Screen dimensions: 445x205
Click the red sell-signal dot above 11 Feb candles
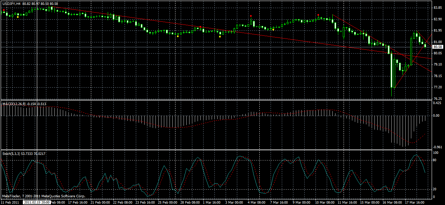pyautogui.click(x=4, y=10)
